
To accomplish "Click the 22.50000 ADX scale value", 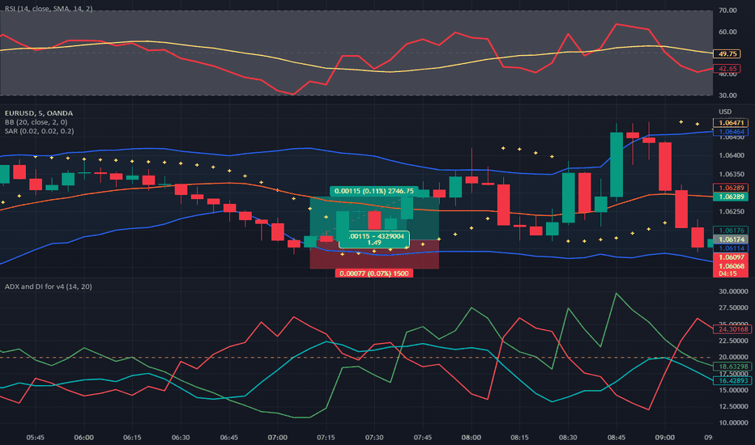I will coord(733,341).
